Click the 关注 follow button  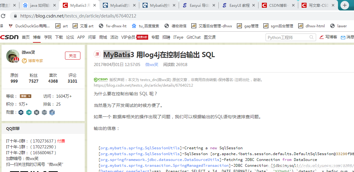(x=72, y=56)
